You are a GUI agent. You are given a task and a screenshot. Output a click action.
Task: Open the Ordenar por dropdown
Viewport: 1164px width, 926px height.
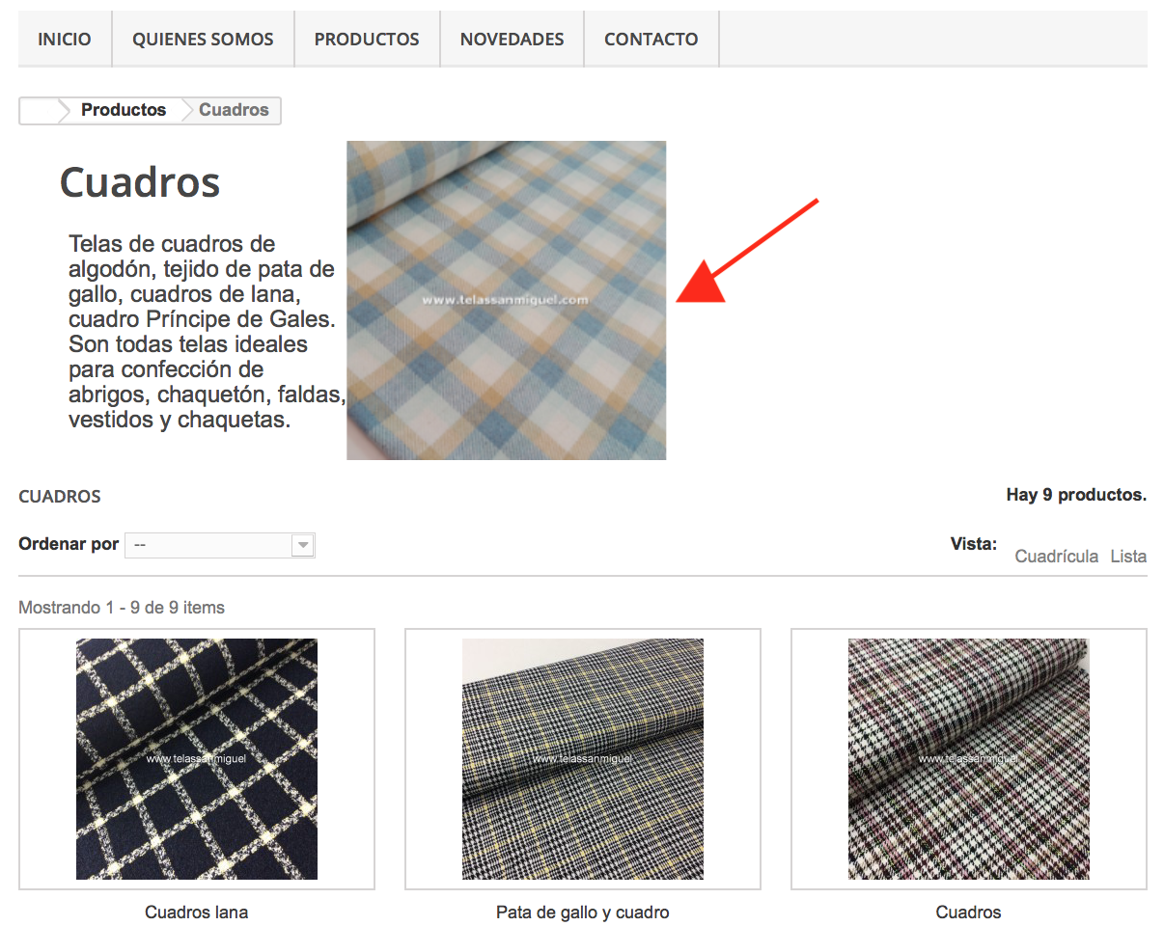coord(220,545)
